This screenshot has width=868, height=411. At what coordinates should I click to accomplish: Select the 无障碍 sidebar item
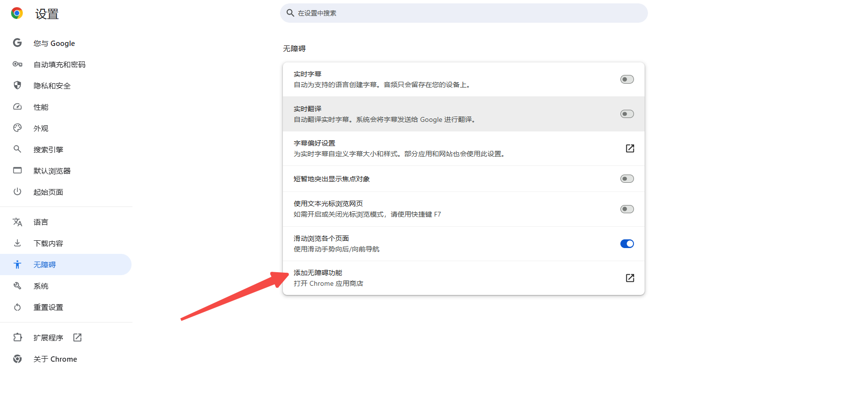(x=66, y=264)
